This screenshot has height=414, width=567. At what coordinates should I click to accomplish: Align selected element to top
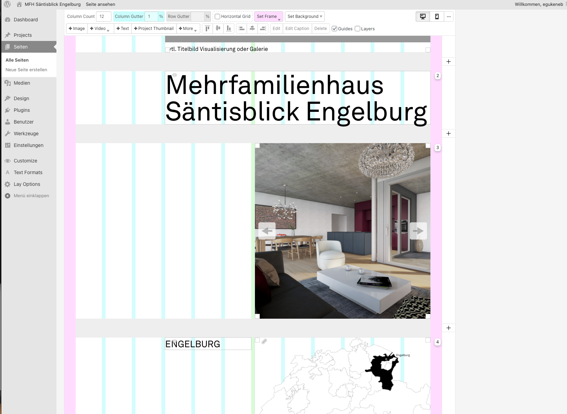pyautogui.click(x=207, y=29)
